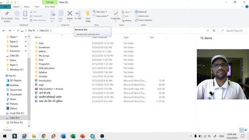Click Invert selection in ribbon
The height and width of the screenshot is (140, 249).
[144, 20]
